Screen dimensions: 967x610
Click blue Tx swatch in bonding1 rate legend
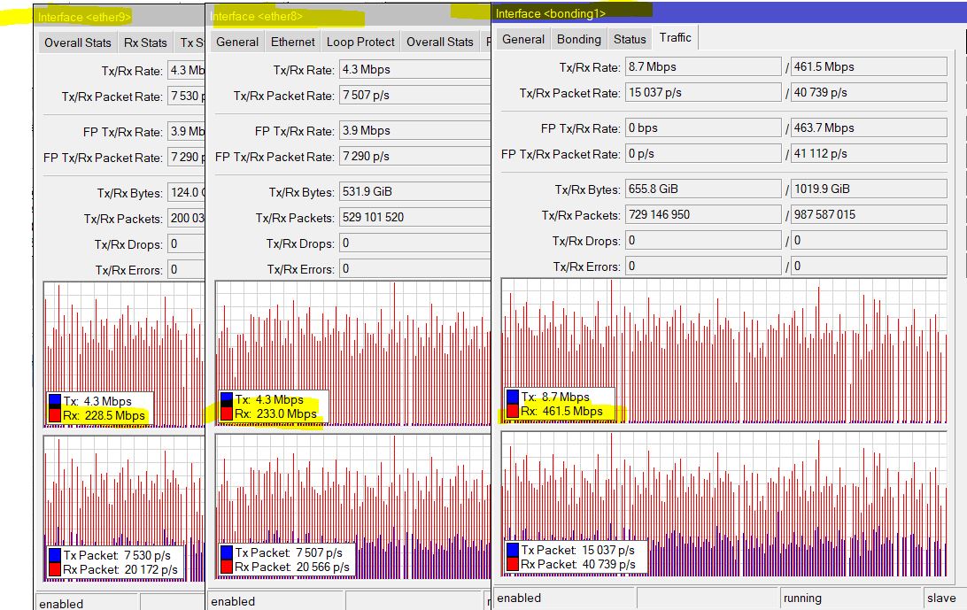513,398
